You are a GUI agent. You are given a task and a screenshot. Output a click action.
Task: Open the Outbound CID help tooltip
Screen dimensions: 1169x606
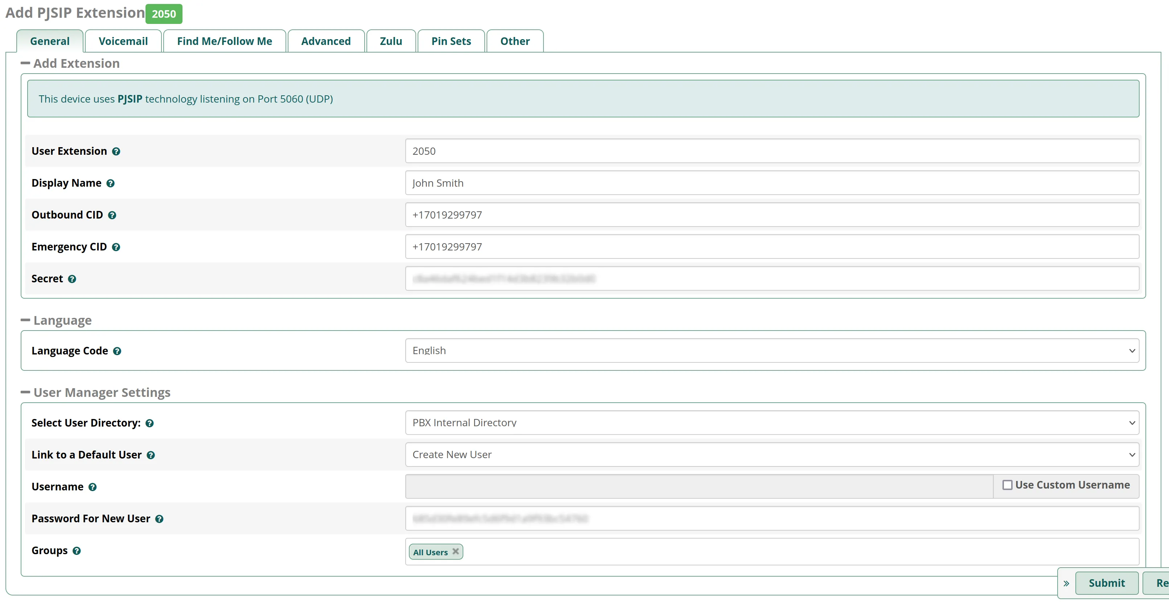click(x=112, y=216)
